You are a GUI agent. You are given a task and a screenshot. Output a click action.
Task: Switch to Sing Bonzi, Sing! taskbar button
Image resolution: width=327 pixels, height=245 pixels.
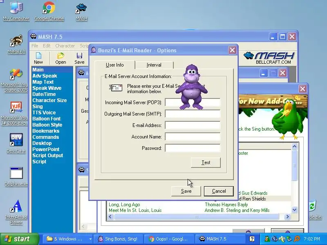pos(119,239)
